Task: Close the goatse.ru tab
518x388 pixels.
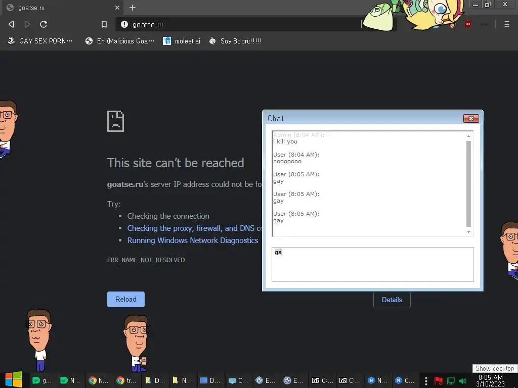Action: click(117, 8)
